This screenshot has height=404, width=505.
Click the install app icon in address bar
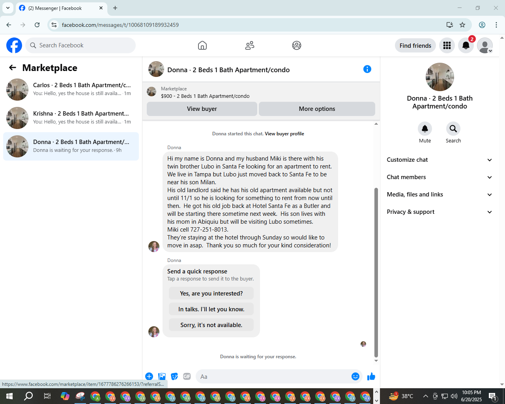[449, 25]
